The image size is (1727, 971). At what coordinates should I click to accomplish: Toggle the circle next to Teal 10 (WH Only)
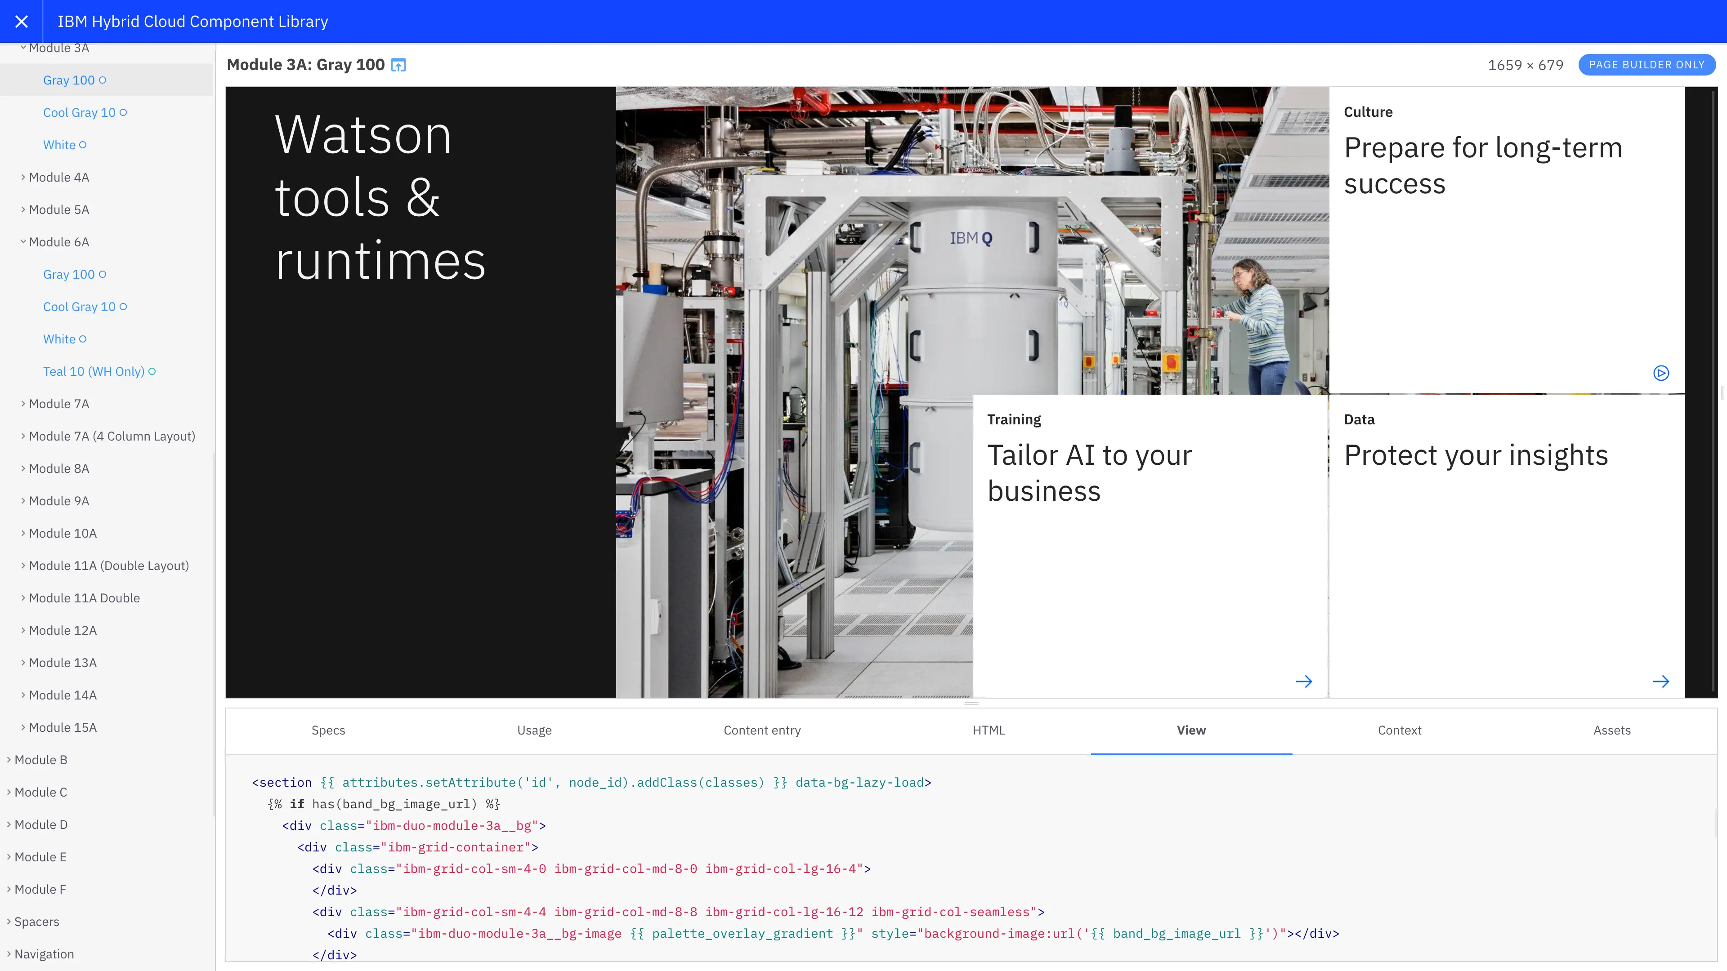153,370
